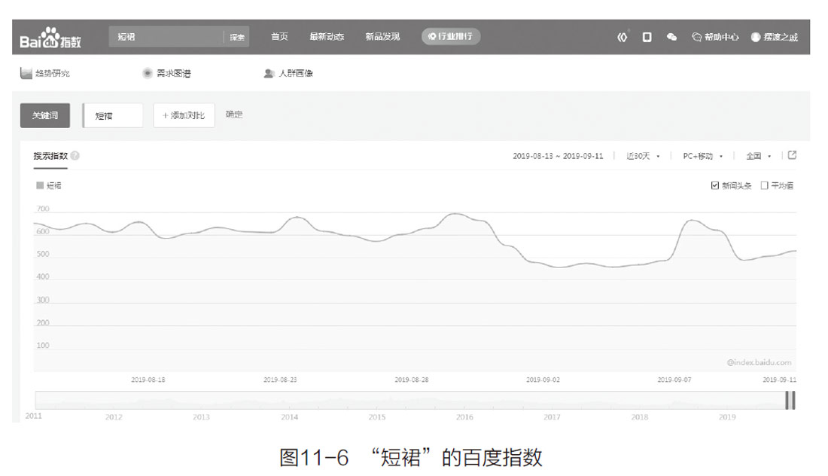The height and width of the screenshot is (476, 828).
Task: Open user account 摆渡之威
Action: click(x=774, y=37)
